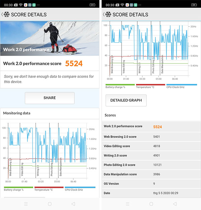Tap the 'Sorry, we don't have enough data' message
The width and height of the screenshot is (201, 210).
coord(49,79)
